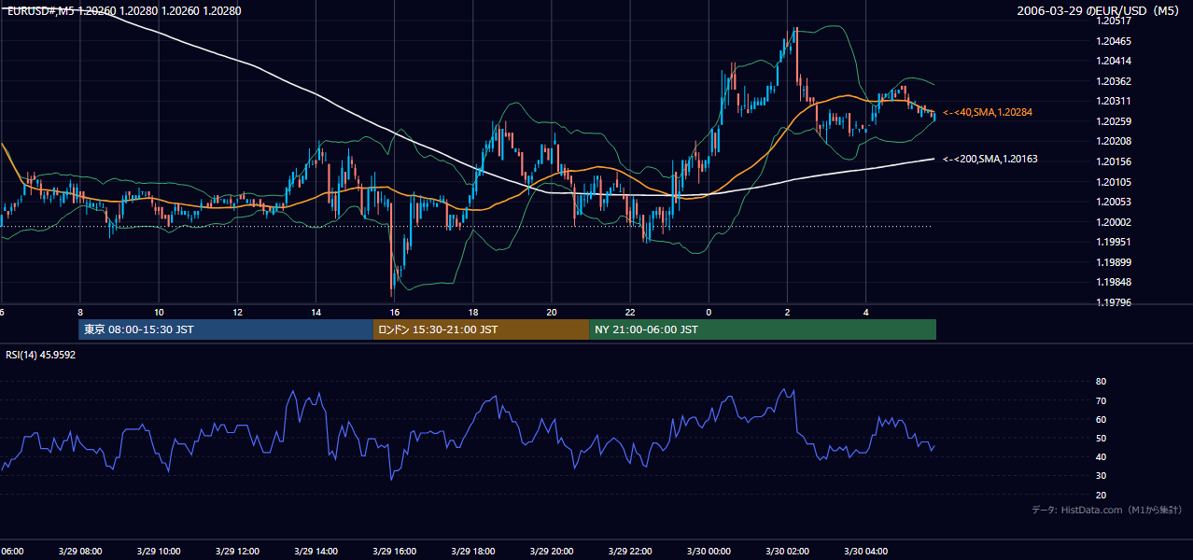
Task: Click price axis value 1.20156
Action: click(1115, 161)
